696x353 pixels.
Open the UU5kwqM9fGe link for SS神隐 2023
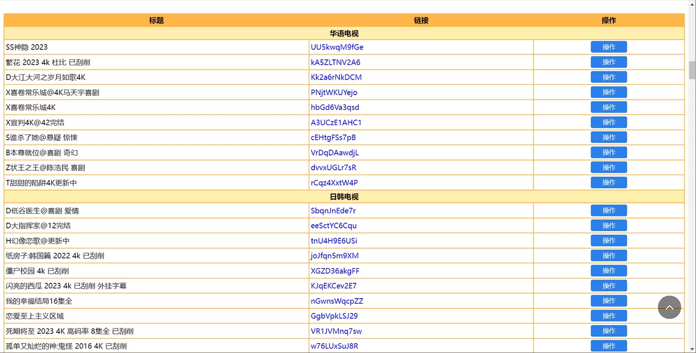point(337,47)
